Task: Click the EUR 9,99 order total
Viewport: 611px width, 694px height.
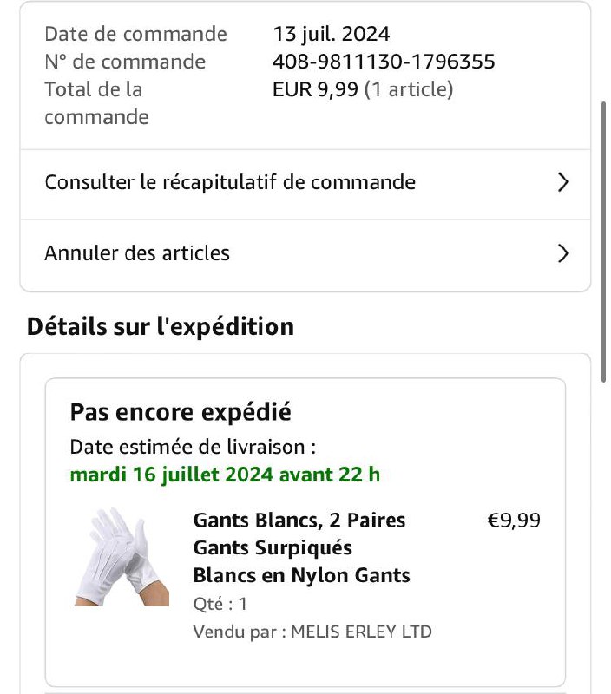Action: tap(315, 89)
